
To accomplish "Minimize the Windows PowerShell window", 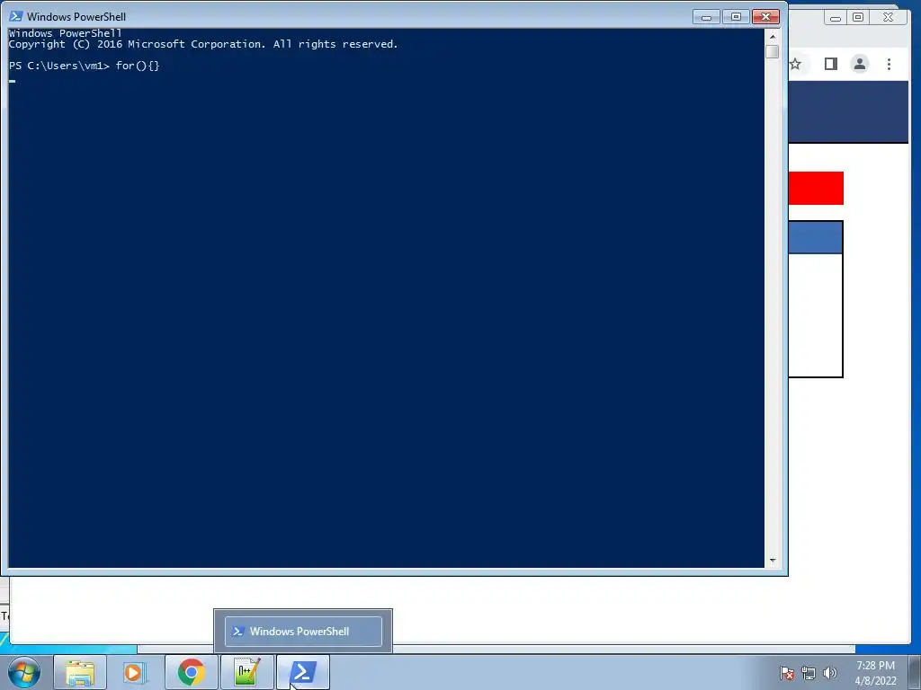I will (707, 17).
